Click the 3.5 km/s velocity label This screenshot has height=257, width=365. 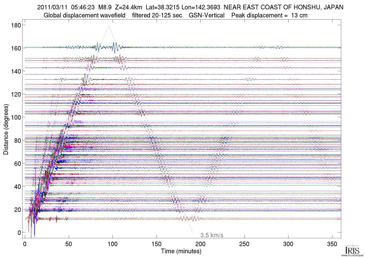[212, 235]
